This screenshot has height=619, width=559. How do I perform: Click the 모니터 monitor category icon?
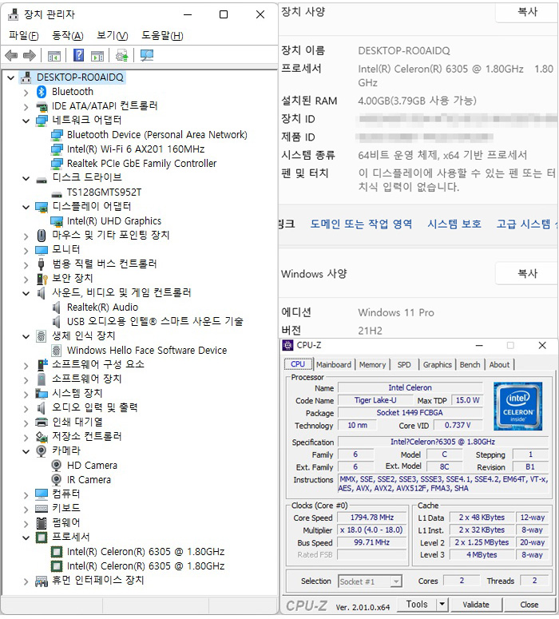(x=42, y=250)
